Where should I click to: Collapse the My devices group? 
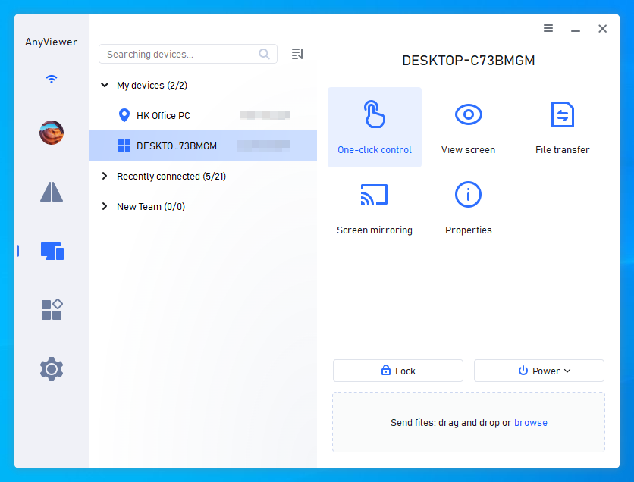click(105, 85)
